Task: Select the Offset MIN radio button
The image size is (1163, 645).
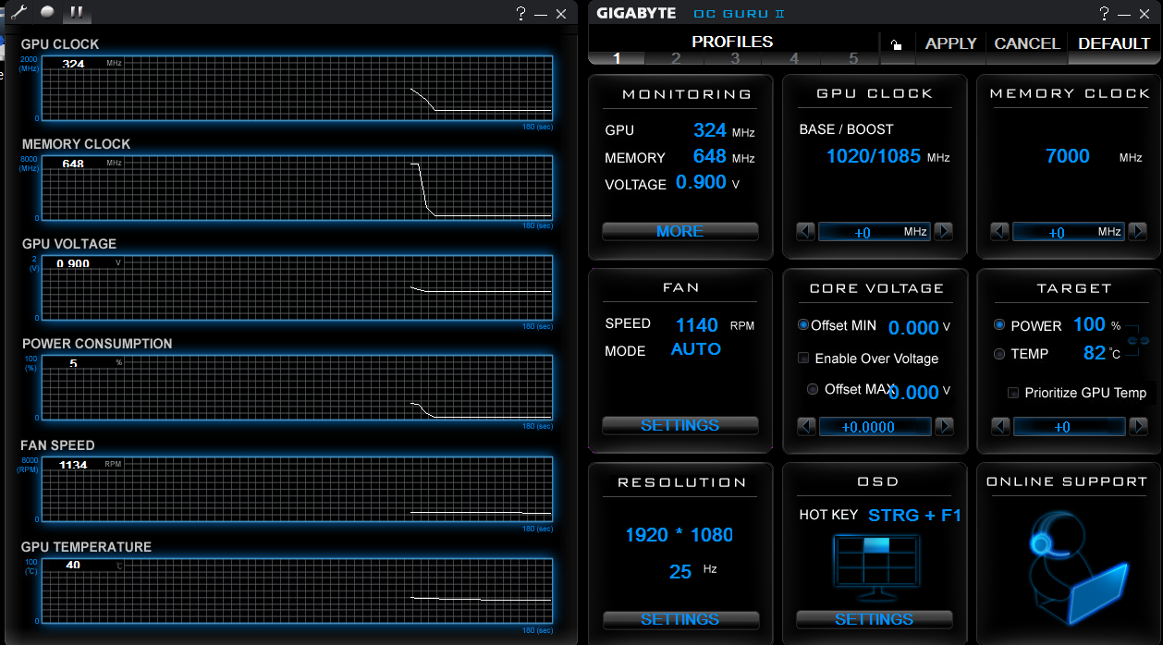Action: click(x=802, y=325)
